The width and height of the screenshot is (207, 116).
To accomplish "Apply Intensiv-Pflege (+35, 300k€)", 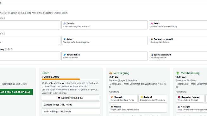I will click(x=71, y=111).
